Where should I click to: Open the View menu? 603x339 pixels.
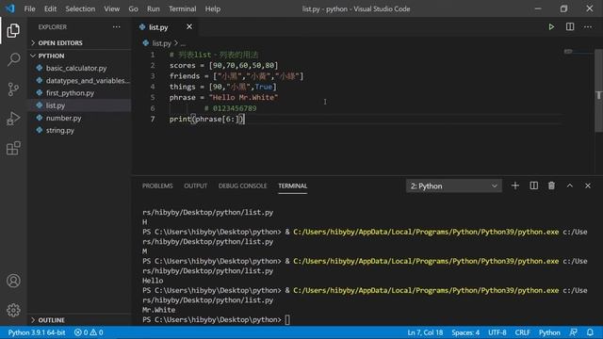coord(111,8)
